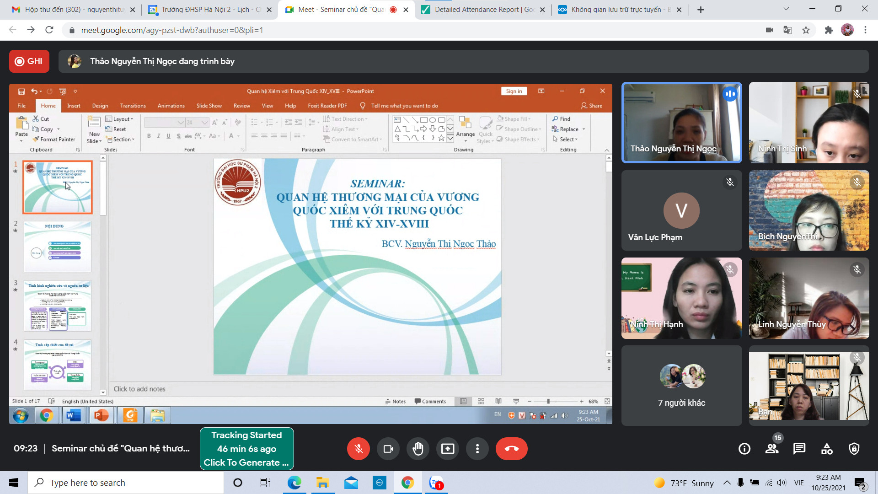Open Zalo app from taskbar

pos(436,483)
